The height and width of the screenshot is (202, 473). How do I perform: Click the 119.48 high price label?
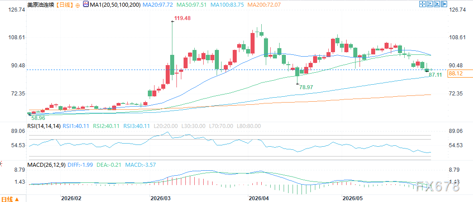point(183,18)
